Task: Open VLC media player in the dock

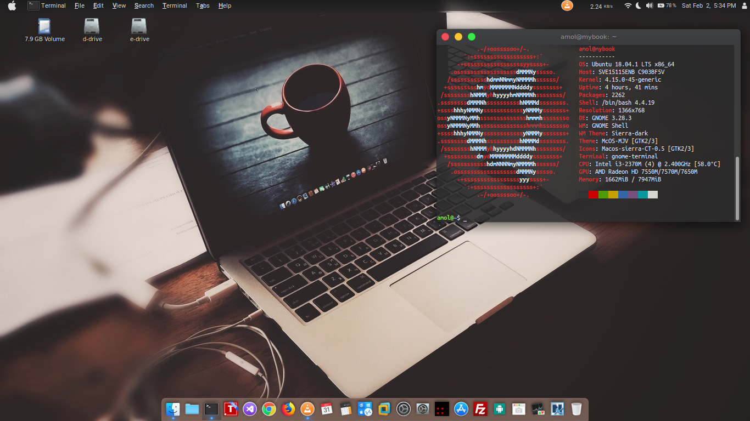Action: [x=307, y=409]
